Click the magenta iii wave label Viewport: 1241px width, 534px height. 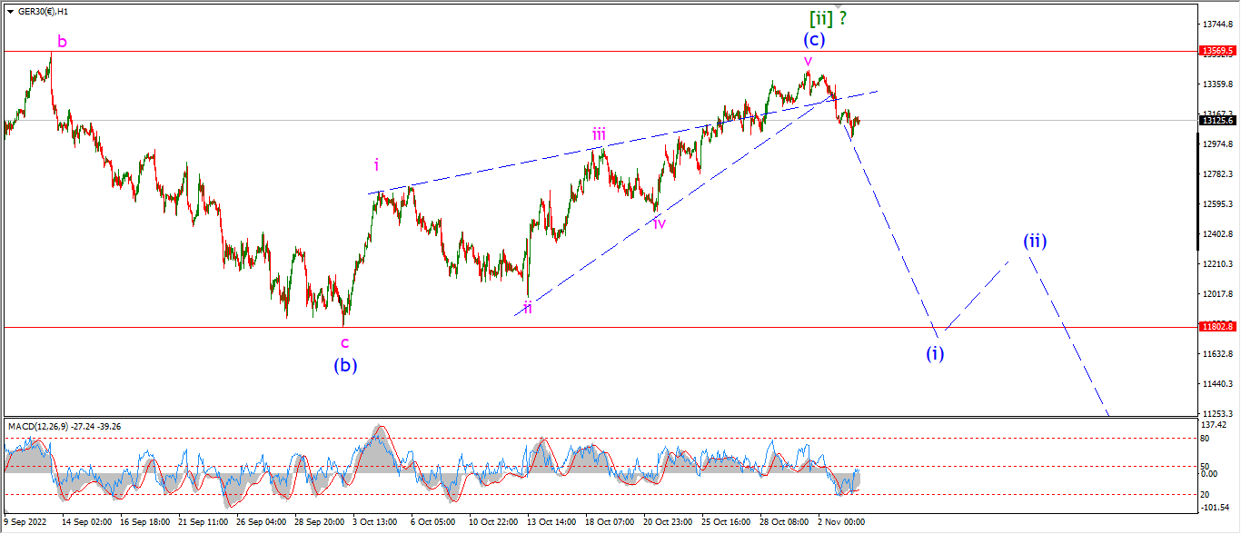pyautogui.click(x=599, y=135)
